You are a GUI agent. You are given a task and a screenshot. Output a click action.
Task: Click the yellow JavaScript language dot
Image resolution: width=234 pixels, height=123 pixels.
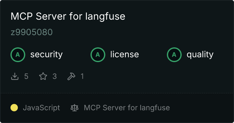[x=14, y=108]
